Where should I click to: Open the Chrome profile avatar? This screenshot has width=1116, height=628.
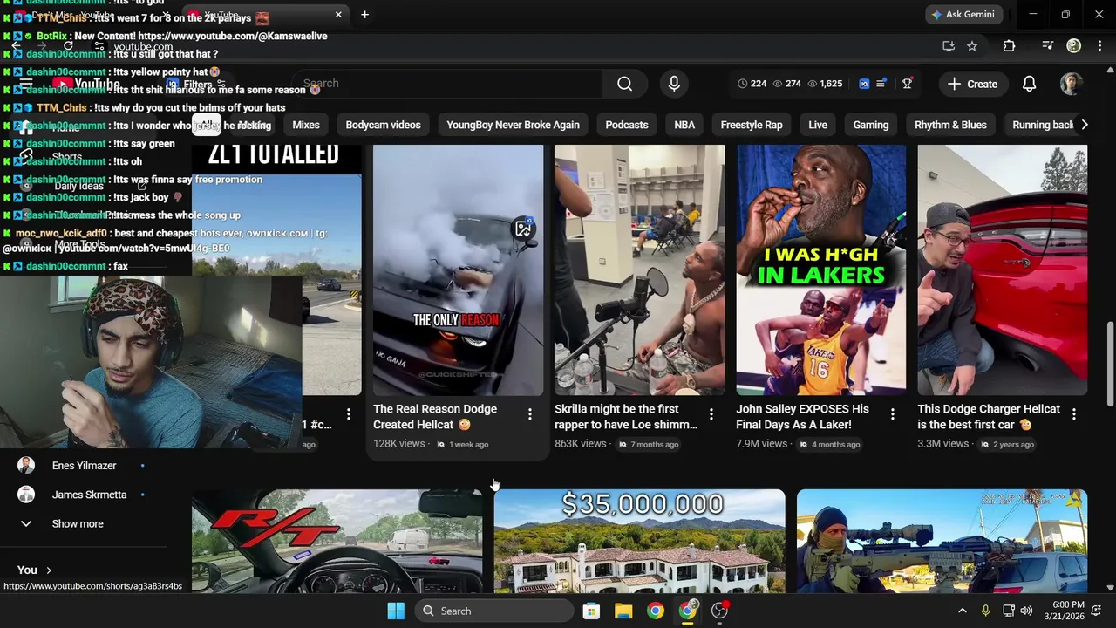[x=1074, y=46]
